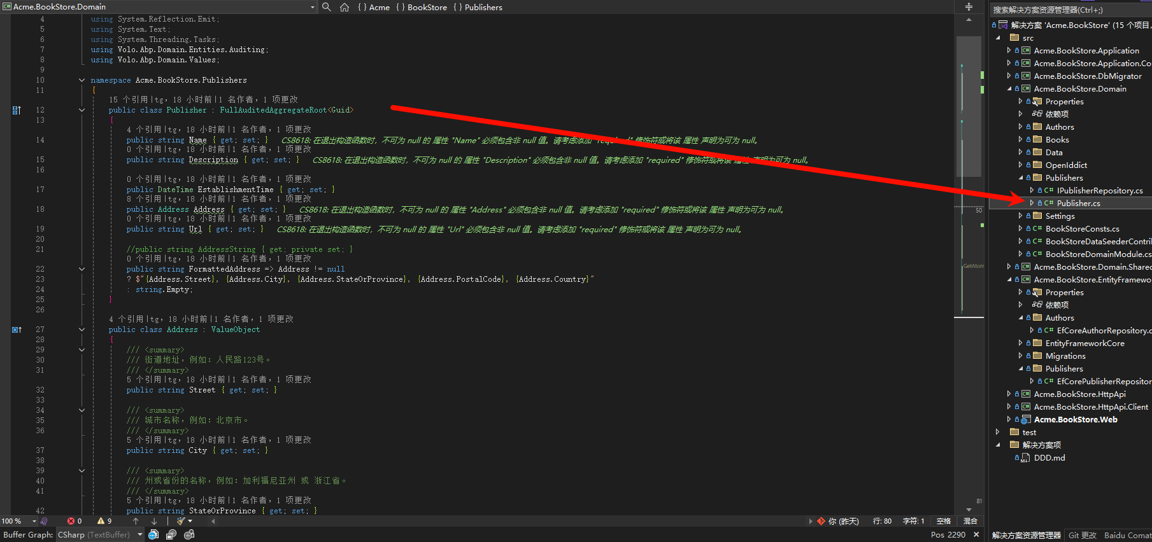The image size is (1152, 542).
Task: Select the Acme.BookStore.HttpApi project
Action: [x=1079, y=394]
